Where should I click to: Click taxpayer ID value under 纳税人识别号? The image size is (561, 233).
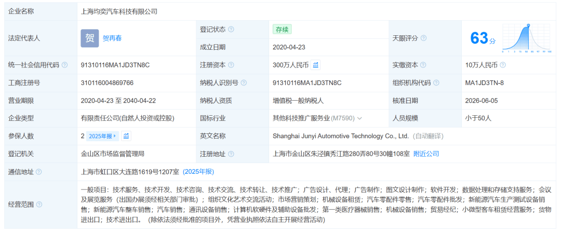307,83
